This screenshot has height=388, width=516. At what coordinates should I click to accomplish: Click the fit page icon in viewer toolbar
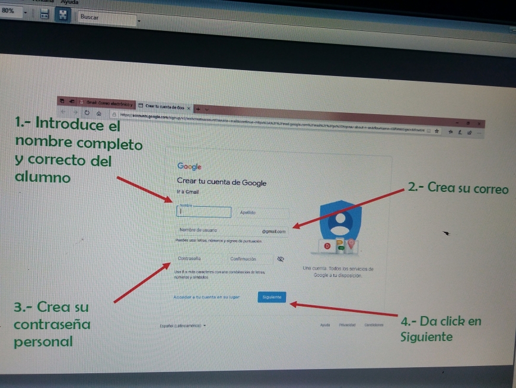(x=62, y=15)
